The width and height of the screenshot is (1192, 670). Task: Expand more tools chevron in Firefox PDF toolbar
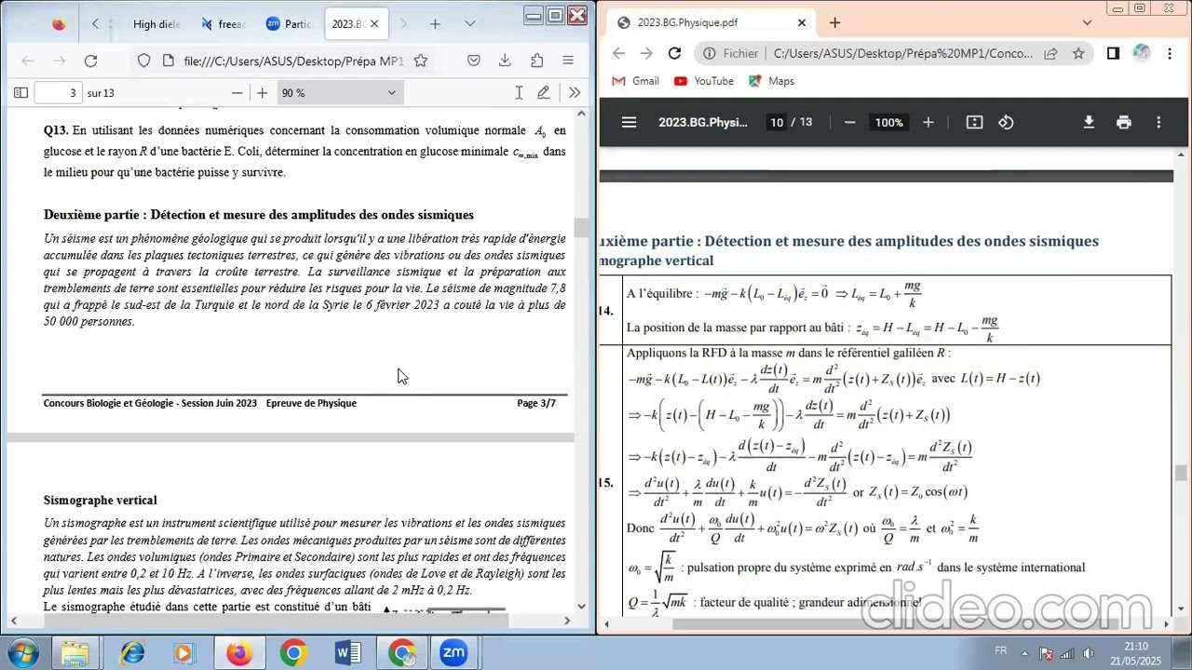pyautogui.click(x=574, y=93)
